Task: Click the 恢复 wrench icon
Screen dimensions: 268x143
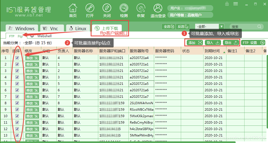Action: pos(141,8)
